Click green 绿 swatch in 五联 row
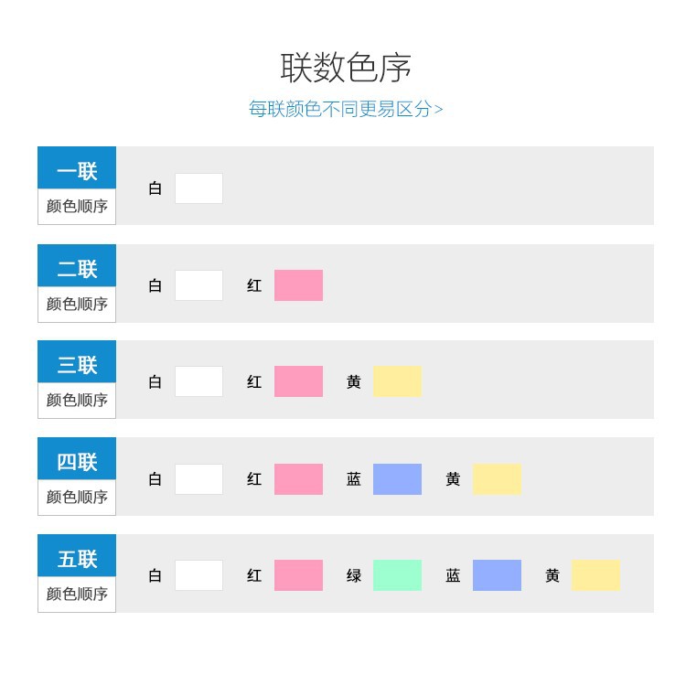The height and width of the screenshot is (686, 686). [x=397, y=575]
